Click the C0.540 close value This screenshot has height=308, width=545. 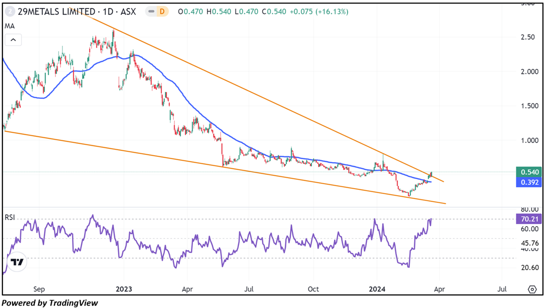point(274,11)
